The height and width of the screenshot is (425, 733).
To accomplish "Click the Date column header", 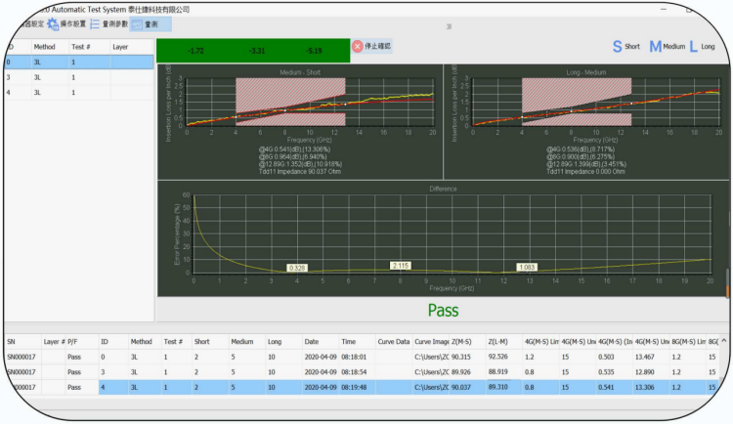I will coord(312,342).
